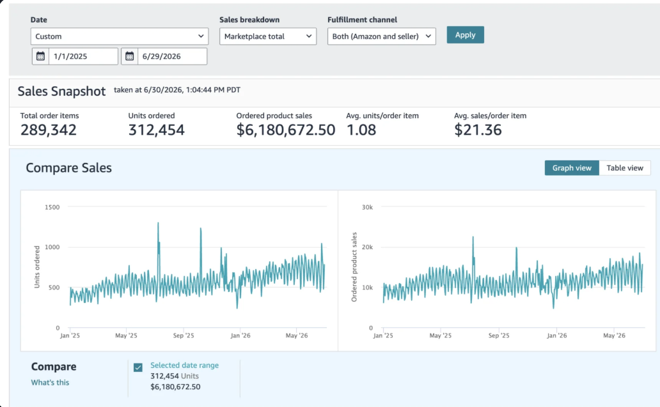Click Sep '25 label on units chart
Screen dimensions: 660x407
click(x=184, y=335)
